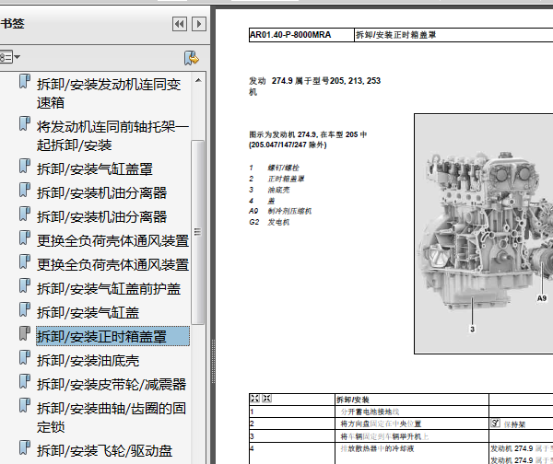Image resolution: width=553 pixels, height=464 pixels.
Task: Click the bookmarks panel scrollbar thumb
Action: pyautogui.click(x=197, y=232)
